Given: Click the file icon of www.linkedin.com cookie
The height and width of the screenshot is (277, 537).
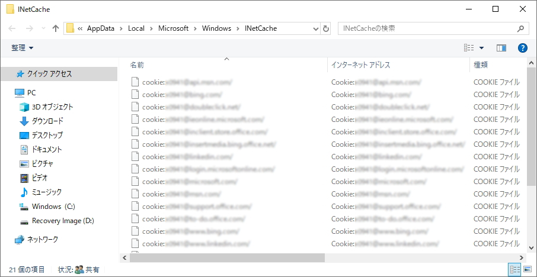Looking at the screenshot, I should [136, 243].
